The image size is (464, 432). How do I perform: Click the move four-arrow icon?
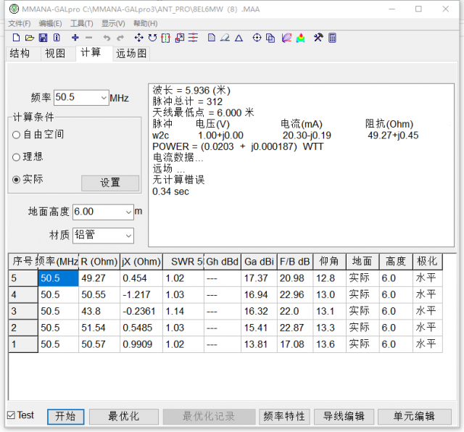click(138, 38)
